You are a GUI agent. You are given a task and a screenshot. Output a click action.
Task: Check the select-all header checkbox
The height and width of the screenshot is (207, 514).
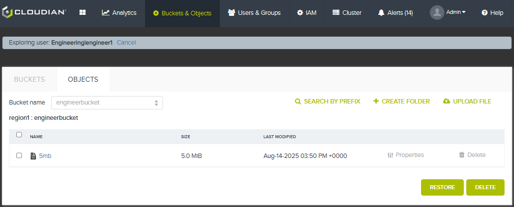coord(19,135)
